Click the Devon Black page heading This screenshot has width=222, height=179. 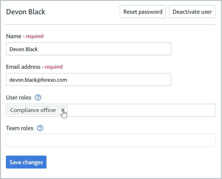tap(26, 12)
